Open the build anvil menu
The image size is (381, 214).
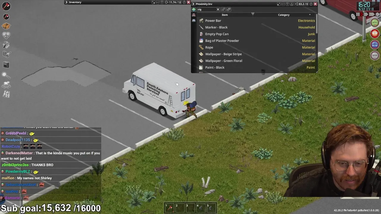pos(6,54)
